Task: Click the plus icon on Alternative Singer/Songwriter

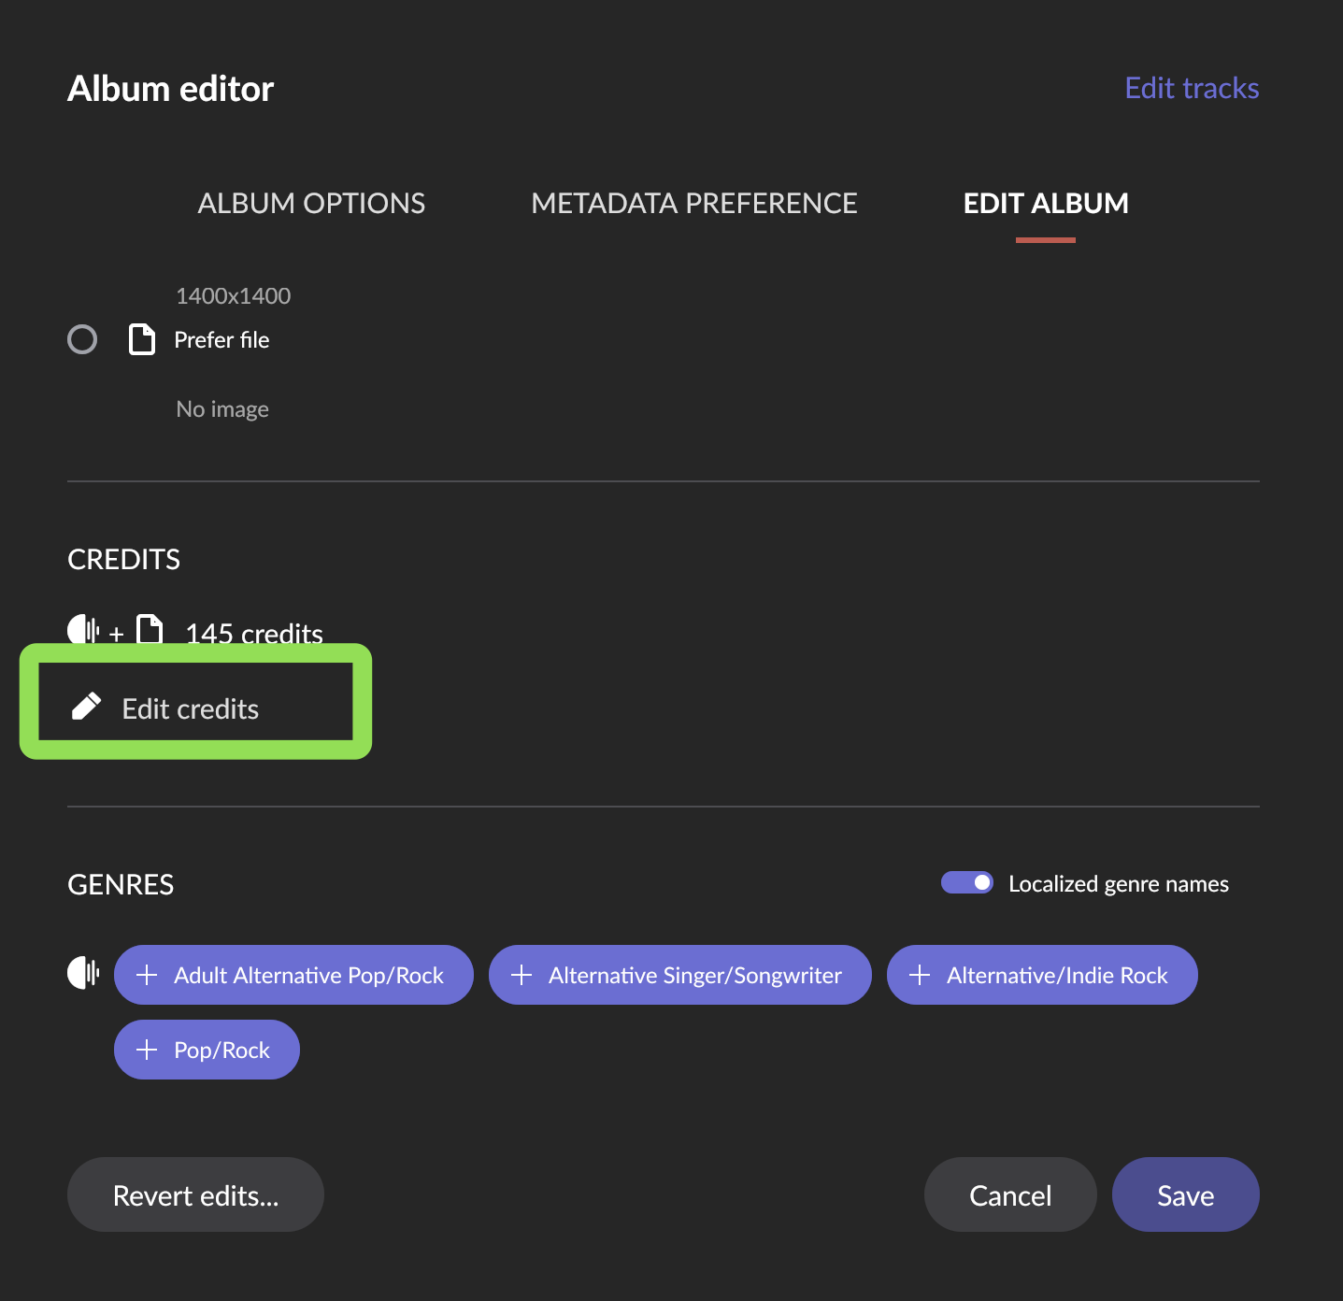Action: click(521, 975)
